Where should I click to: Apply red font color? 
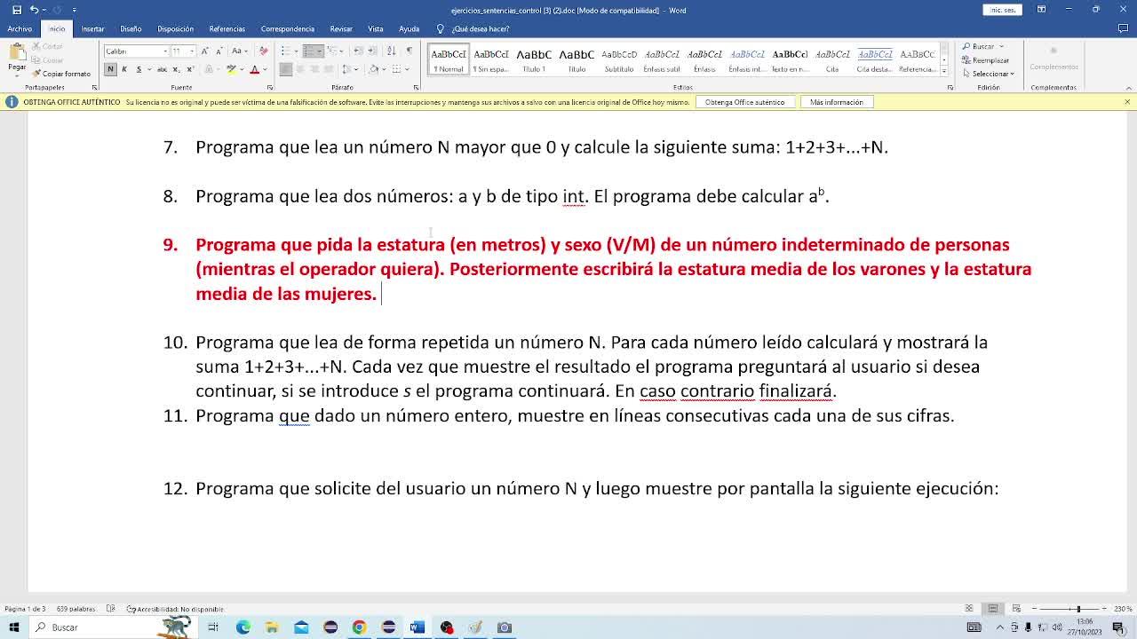click(x=255, y=69)
